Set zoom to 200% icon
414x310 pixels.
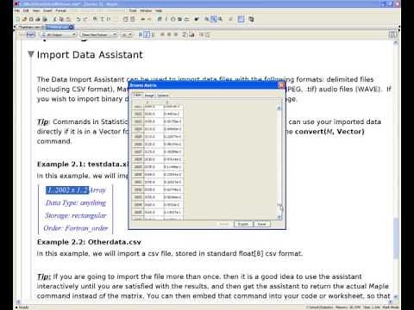click(220, 19)
